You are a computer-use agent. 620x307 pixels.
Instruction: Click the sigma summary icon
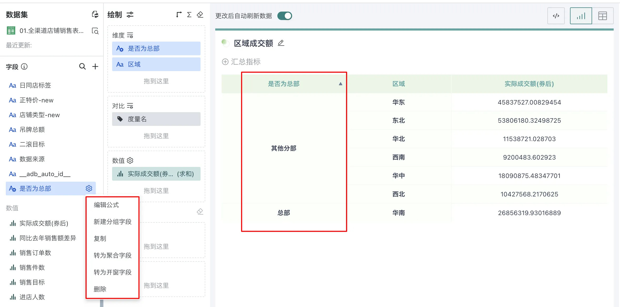[x=189, y=15]
